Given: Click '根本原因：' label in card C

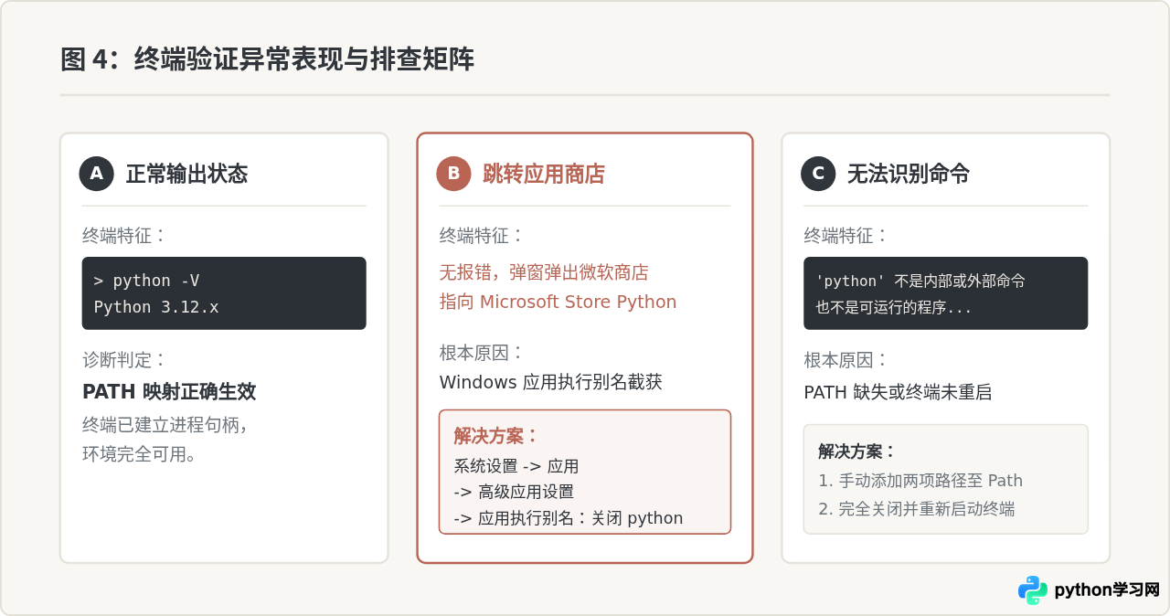Looking at the screenshot, I should 846,360.
